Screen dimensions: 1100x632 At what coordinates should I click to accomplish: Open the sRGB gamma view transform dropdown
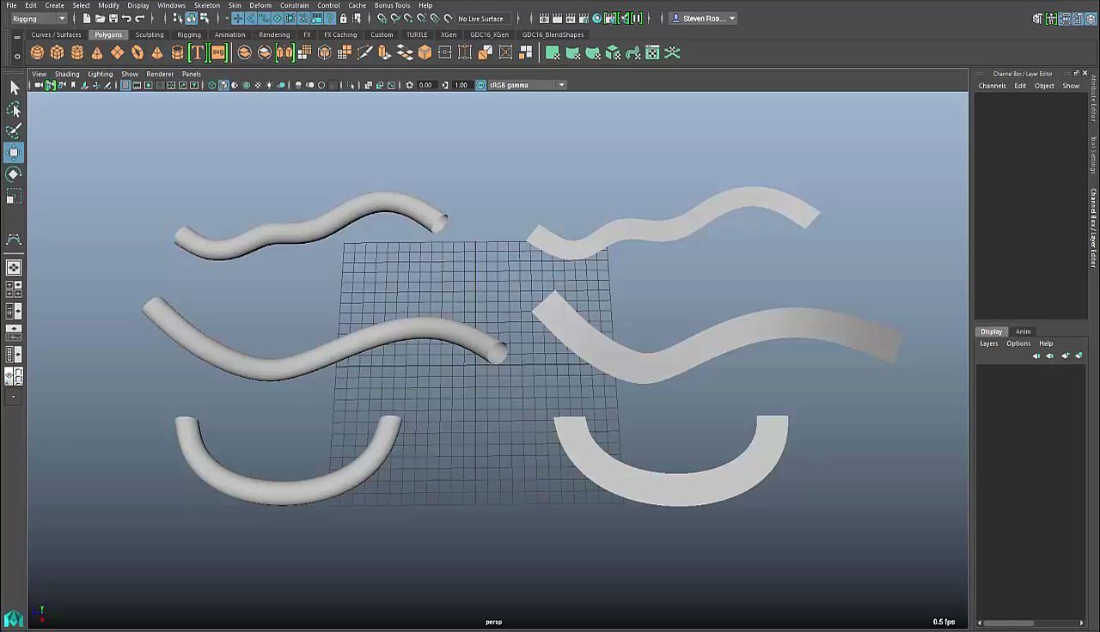click(527, 85)
